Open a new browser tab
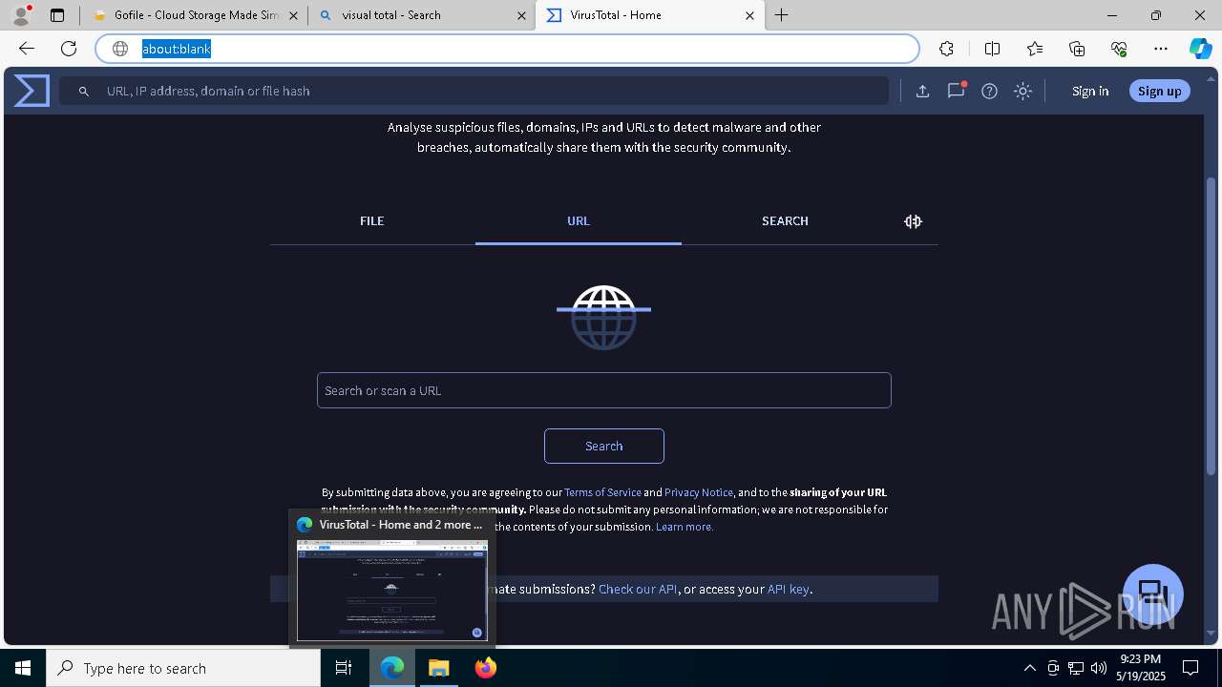This screenshot has width=1222, height=687. pyautogui.click(x=781, y=15)
